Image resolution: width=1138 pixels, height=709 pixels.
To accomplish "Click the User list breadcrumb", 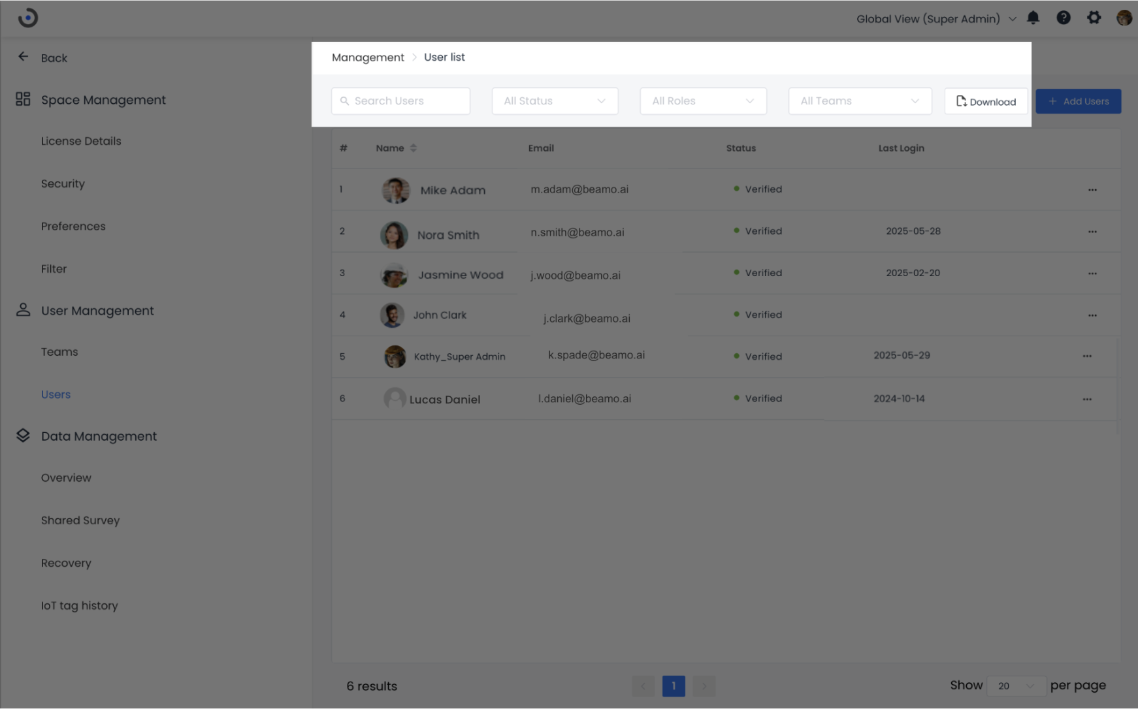I will click(x=444, y=57).
